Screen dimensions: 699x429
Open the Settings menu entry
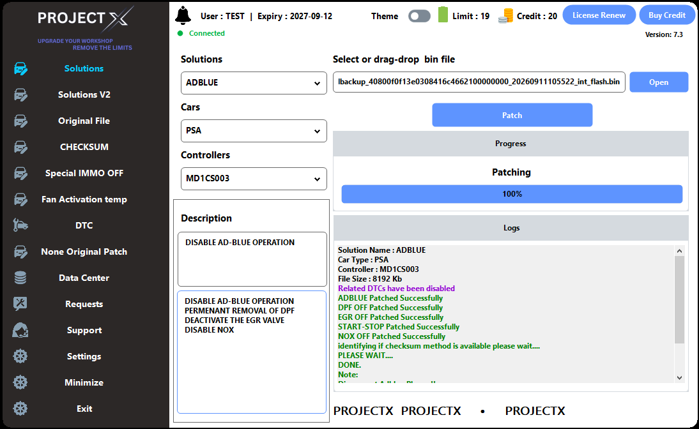click(84, 356)
